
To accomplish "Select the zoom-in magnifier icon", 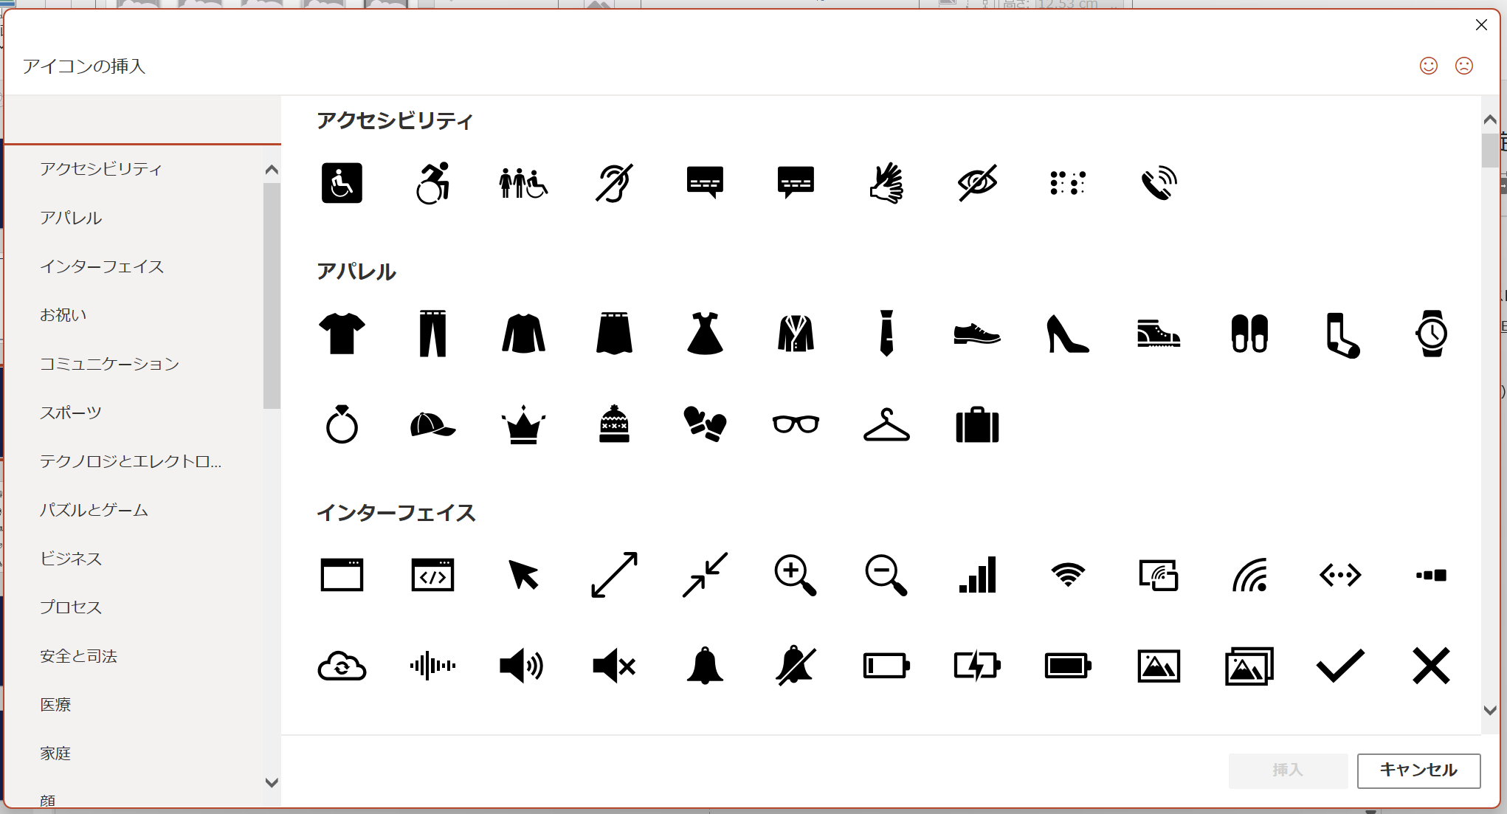I will pos(795,575).
